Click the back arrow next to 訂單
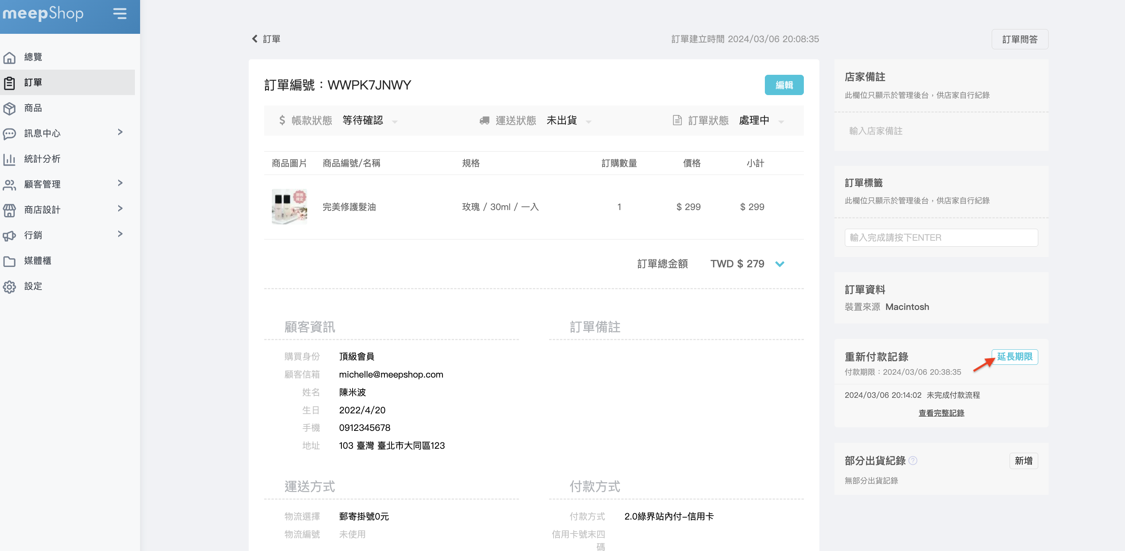Viewport: 1125px width, 551px height. (x=255, y=39)
